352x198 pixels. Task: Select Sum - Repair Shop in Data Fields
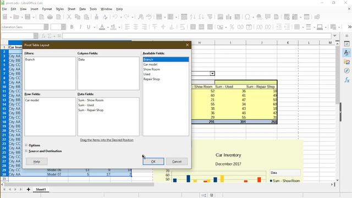pyautogui.click(x=108, y=110)
